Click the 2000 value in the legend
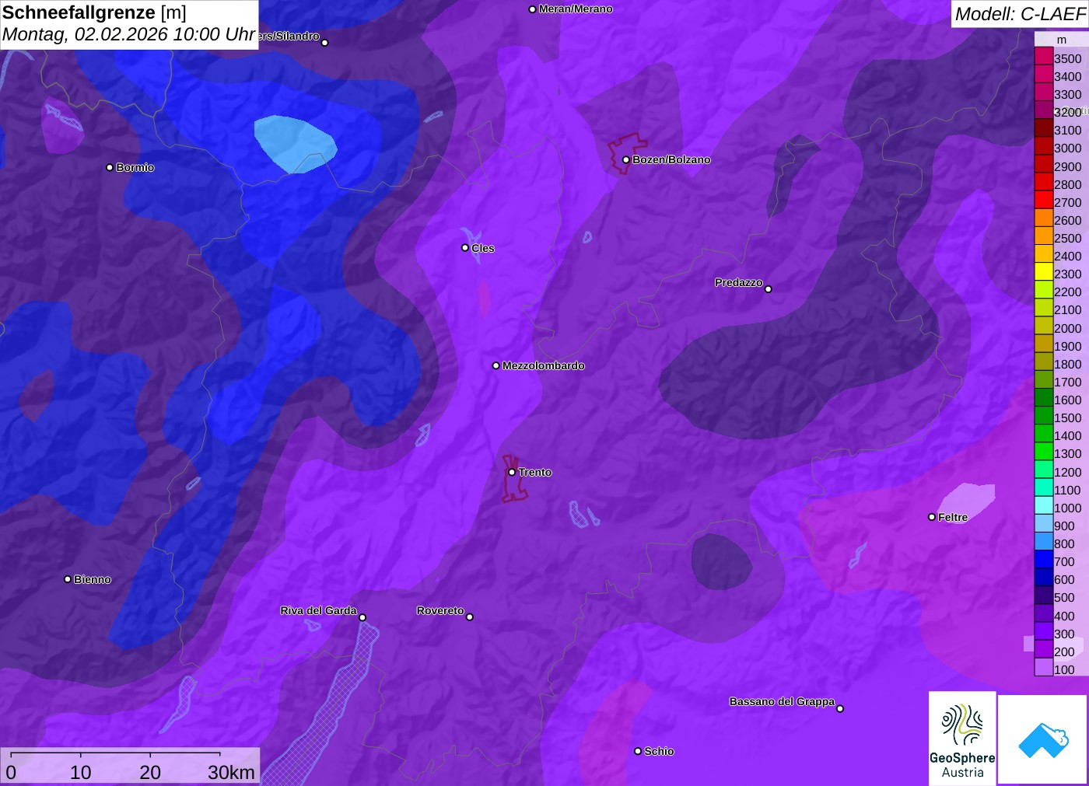 pos(1067,328)
